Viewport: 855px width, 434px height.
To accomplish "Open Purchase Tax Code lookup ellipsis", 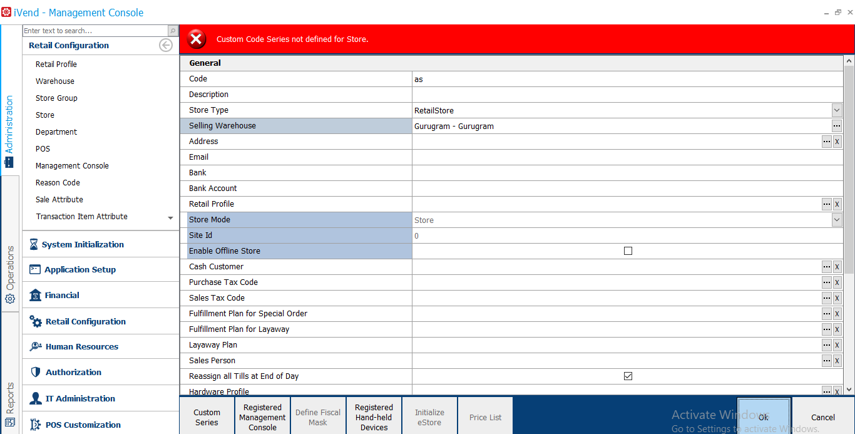I will coord(827,282).
